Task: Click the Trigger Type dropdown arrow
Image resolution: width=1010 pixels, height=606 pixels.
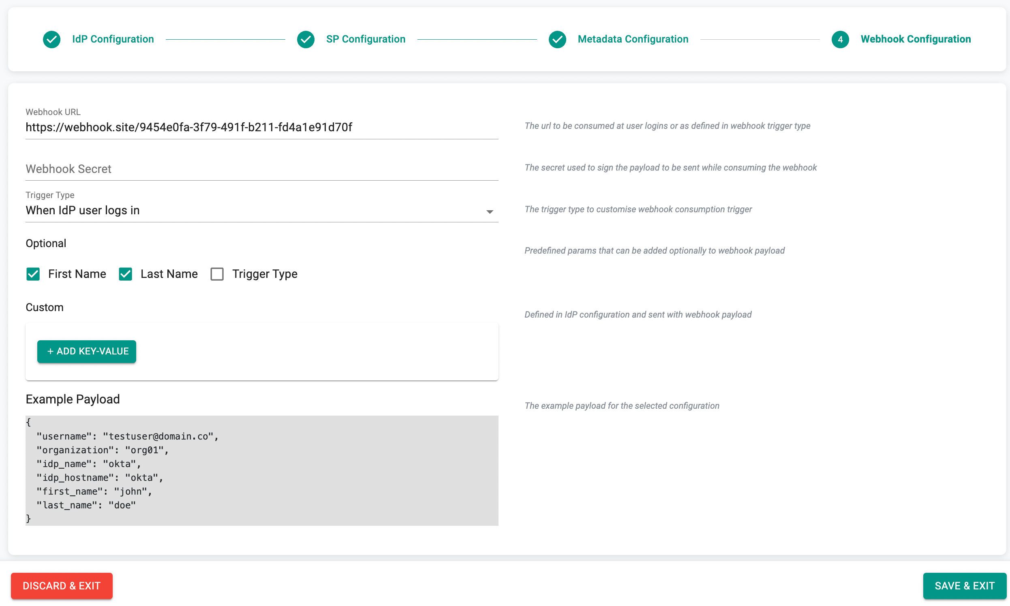Action: tap(490, 211)
